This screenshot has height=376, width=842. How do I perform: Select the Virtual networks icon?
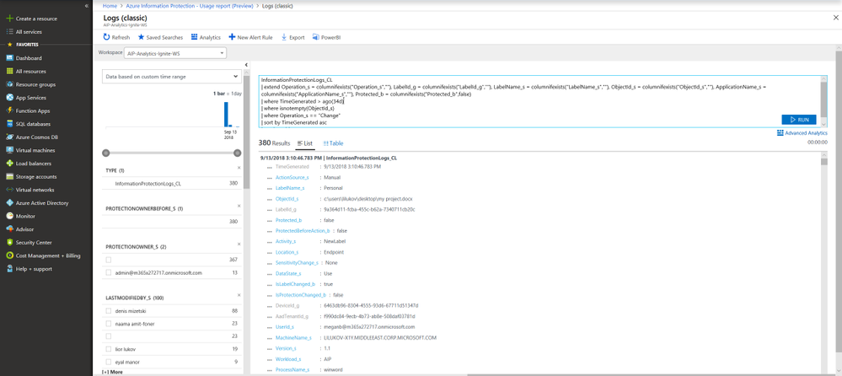click(9, 190)
